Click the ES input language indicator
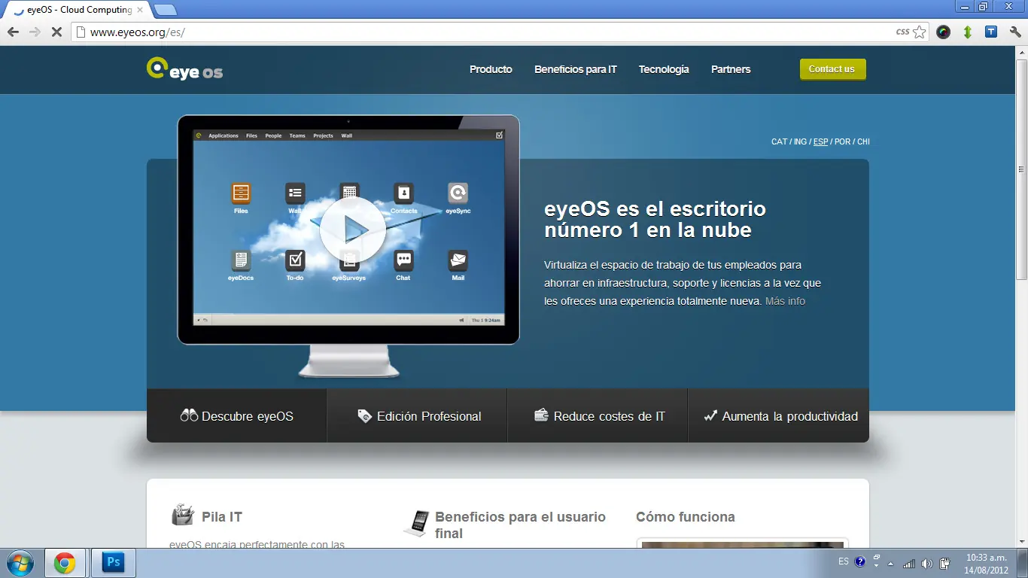 click(844, 562)
